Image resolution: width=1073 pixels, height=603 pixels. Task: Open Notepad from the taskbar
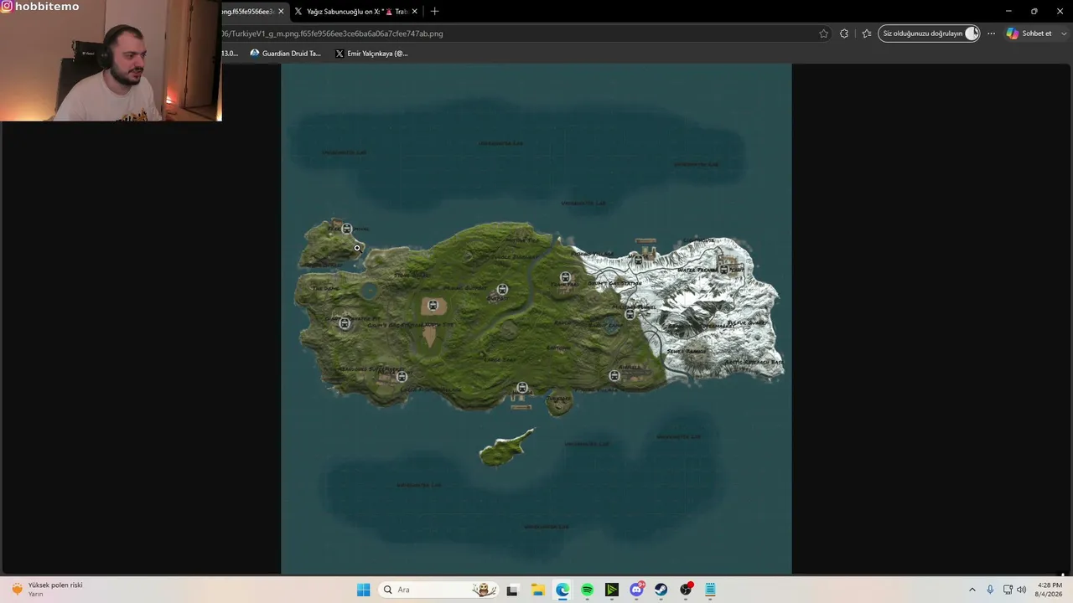tap(711, 590)
